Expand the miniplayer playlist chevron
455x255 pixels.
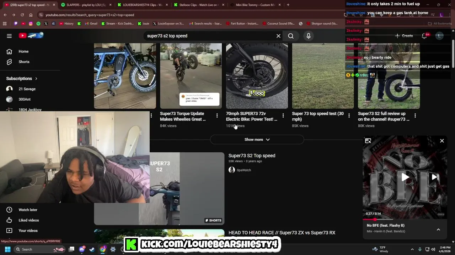coord(438,229)
